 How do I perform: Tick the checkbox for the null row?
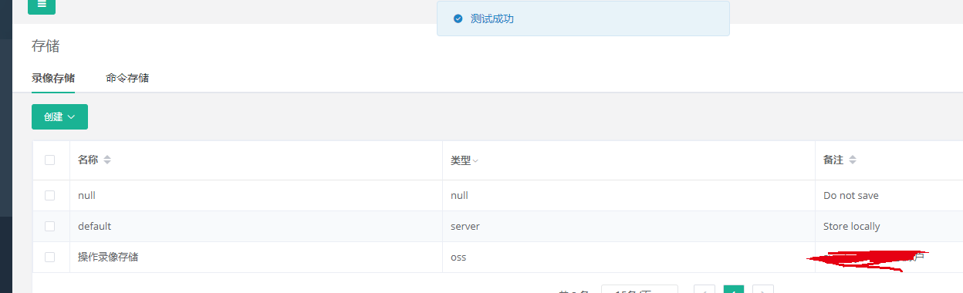pos(50,195)
